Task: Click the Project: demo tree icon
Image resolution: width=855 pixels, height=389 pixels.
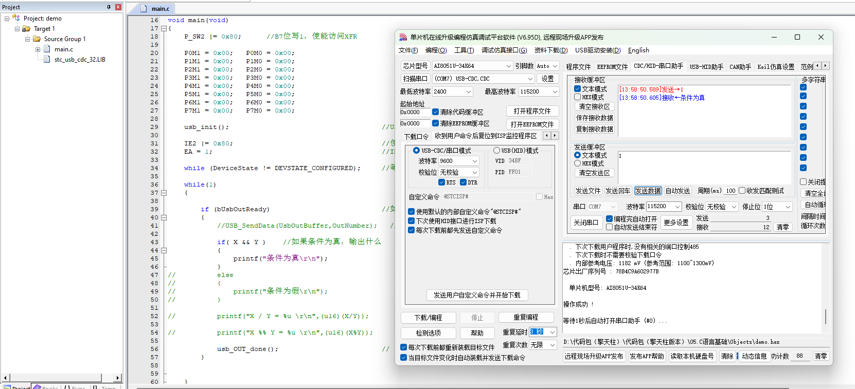Action: (16, 18)
